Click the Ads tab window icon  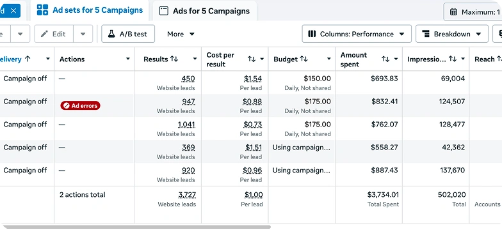pyautogui.click(x=164, y=11)
